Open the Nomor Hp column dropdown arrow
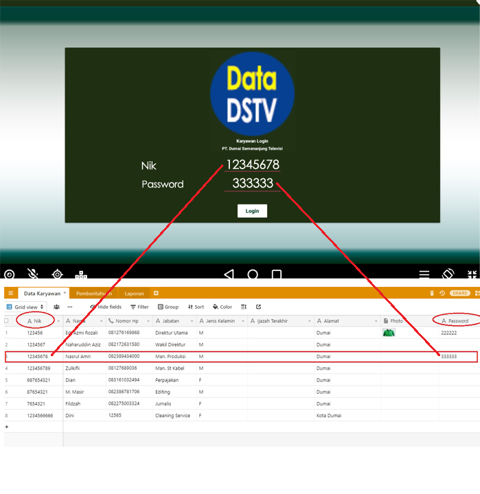 tap(148, 321)
